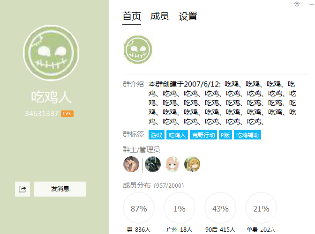Click the small group avatar thumbnail
This screenshot has height=234, width=315.
click(138, 50)
